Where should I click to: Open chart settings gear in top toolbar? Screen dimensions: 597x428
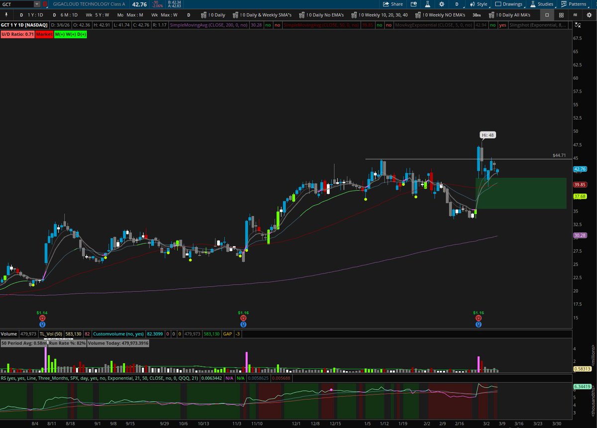coord(441,4)
